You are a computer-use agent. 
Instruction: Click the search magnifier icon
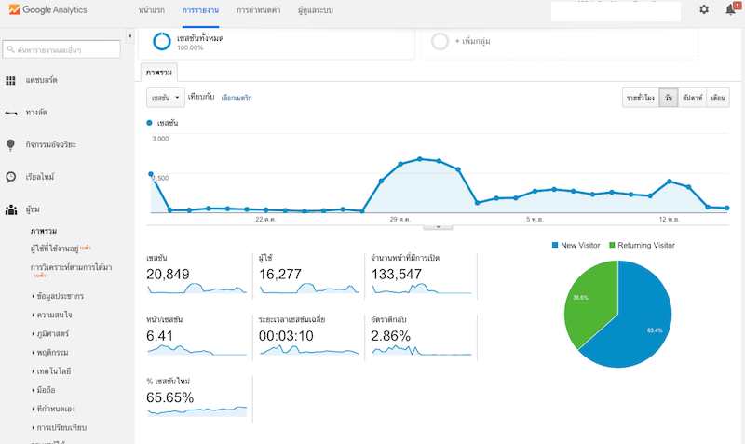click(10, 49)
